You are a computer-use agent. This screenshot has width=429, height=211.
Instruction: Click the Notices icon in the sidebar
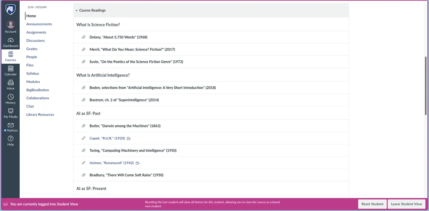coord(10,126)
